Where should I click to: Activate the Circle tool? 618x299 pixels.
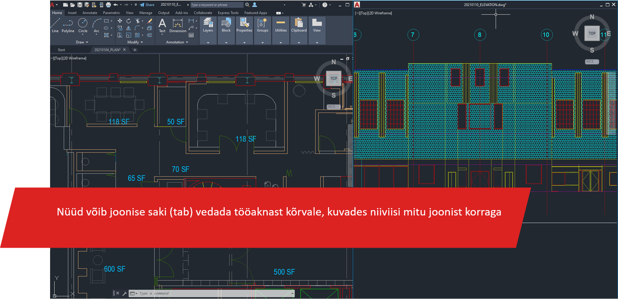(x=83, y=24)
